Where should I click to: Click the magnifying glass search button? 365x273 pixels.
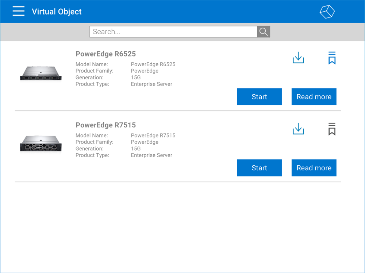(x=264, y=32)
